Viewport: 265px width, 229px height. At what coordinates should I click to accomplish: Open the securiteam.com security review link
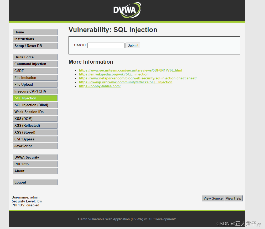click(131, 70)
